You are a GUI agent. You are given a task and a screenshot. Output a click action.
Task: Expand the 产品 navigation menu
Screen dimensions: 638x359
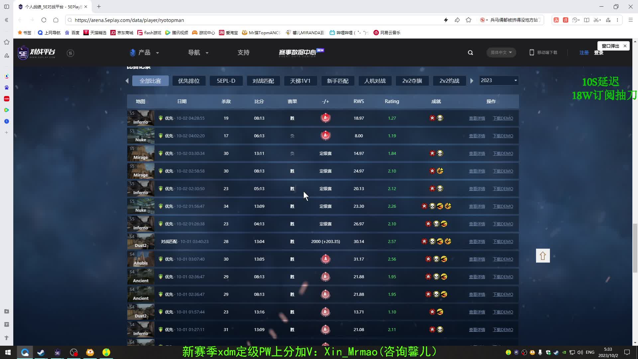[x=145, y=53]
